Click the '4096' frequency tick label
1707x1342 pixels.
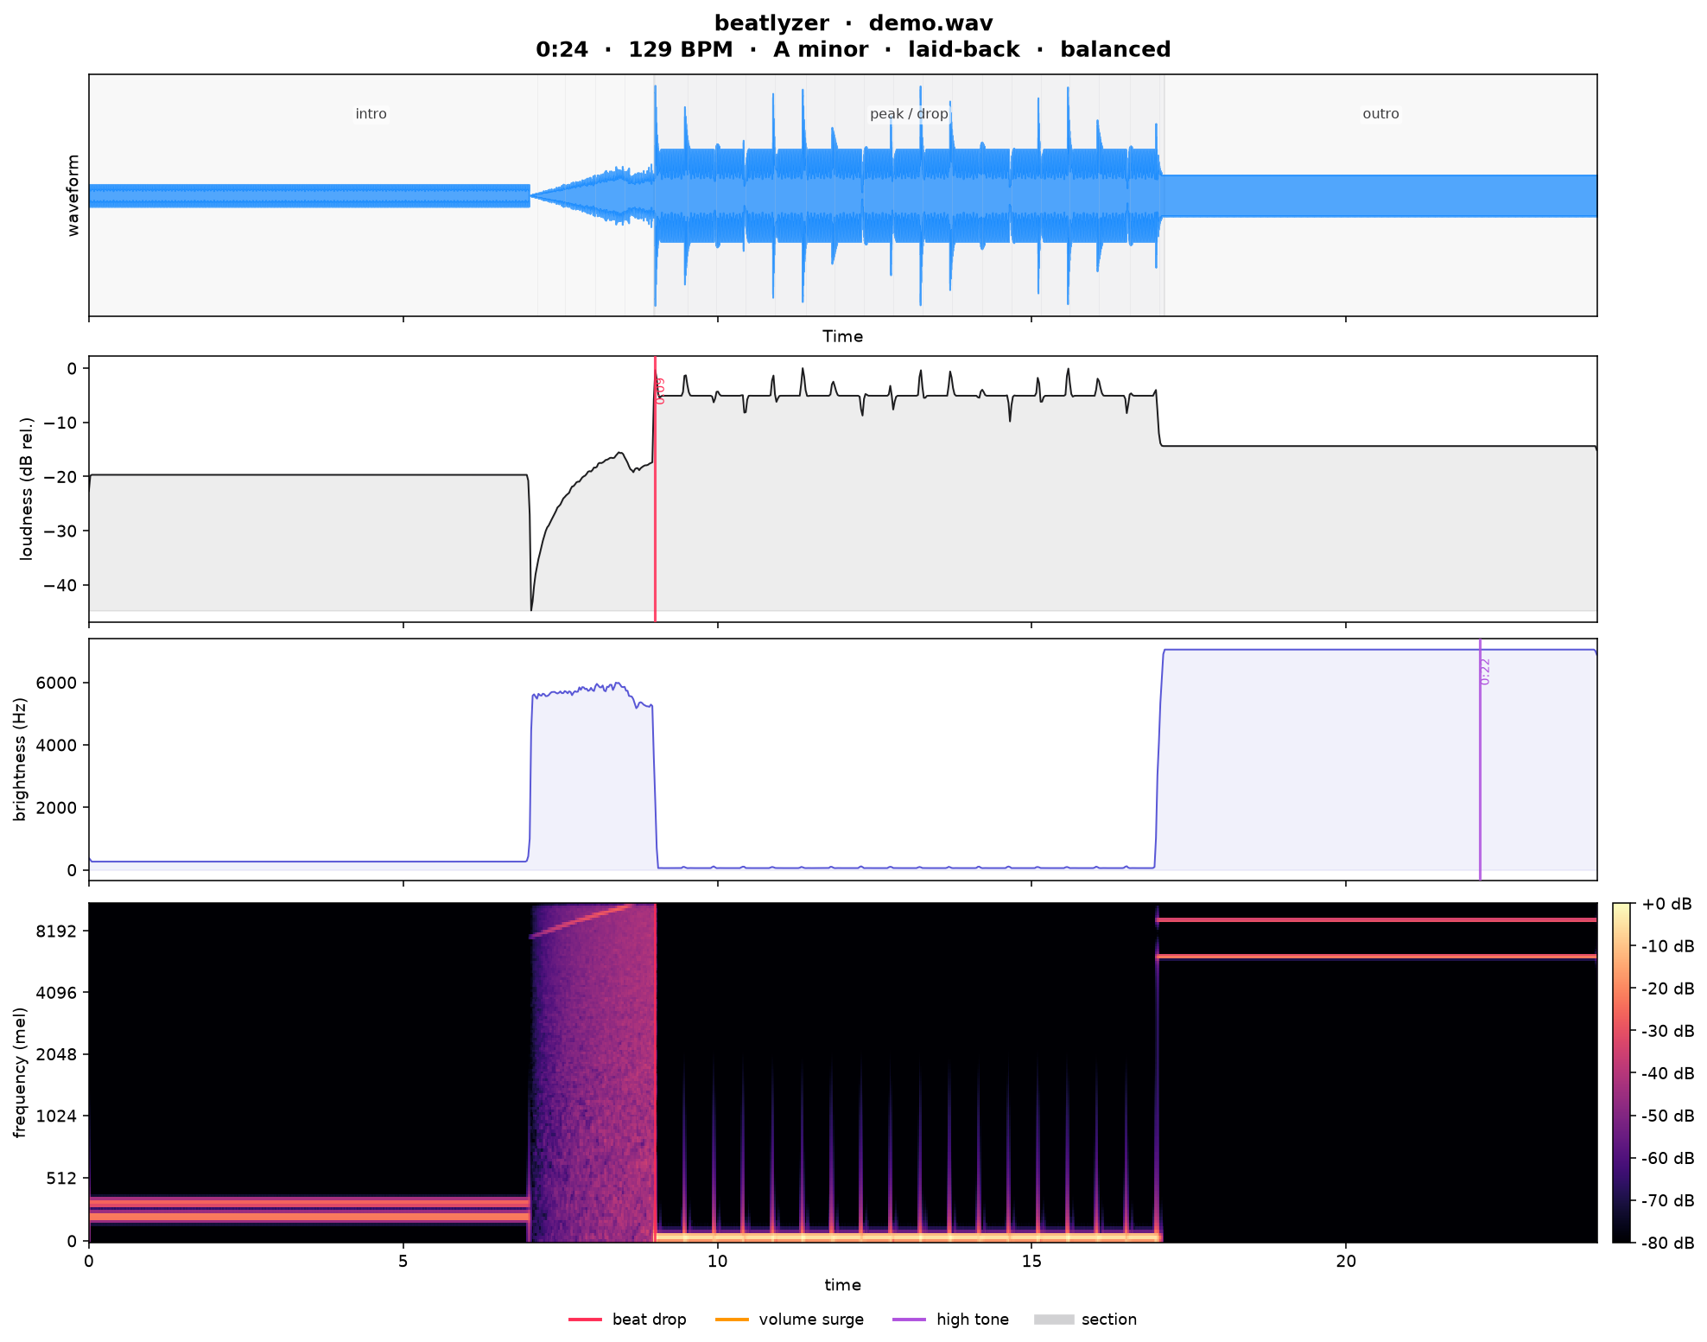tap(57, 992)
